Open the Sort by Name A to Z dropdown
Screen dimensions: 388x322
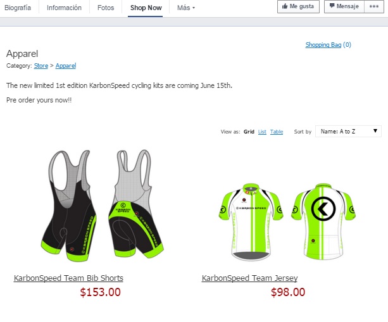click(x=348, y=131)
